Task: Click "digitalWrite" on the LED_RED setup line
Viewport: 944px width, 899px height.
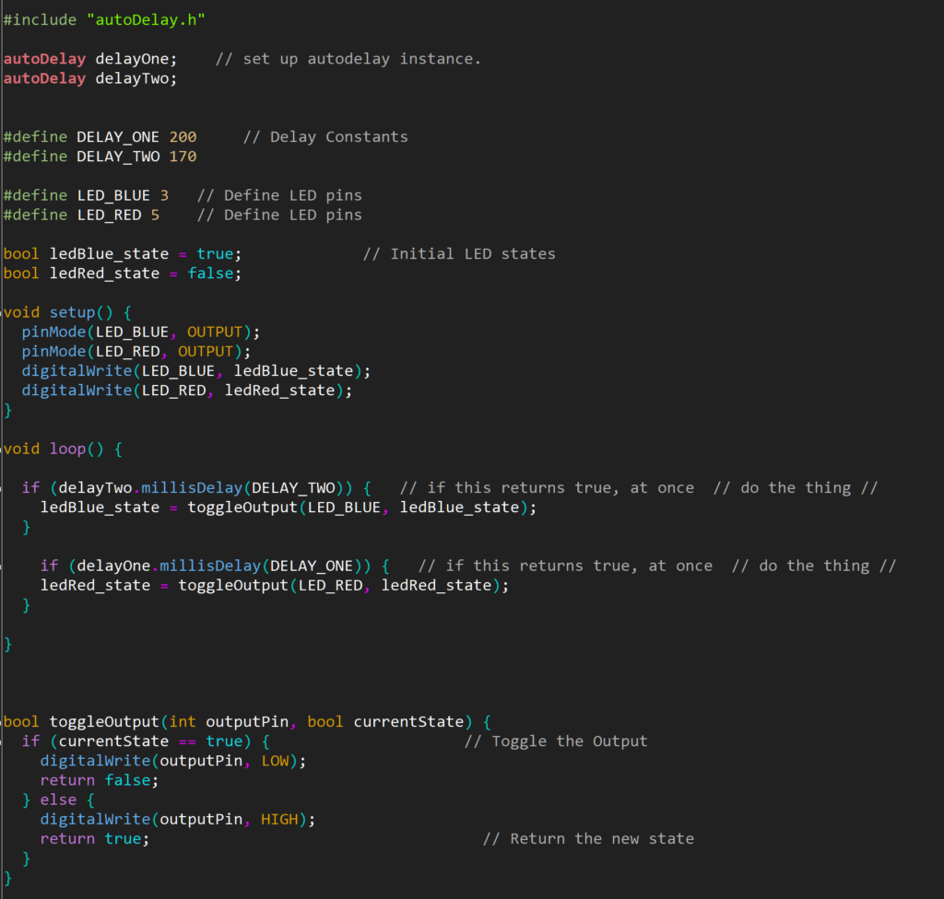Action: 77,391
